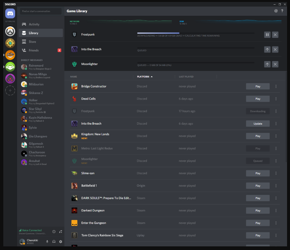Play Bridge Constructor
Viewport: 290px width, 250px height.
[x=258, y=86]
